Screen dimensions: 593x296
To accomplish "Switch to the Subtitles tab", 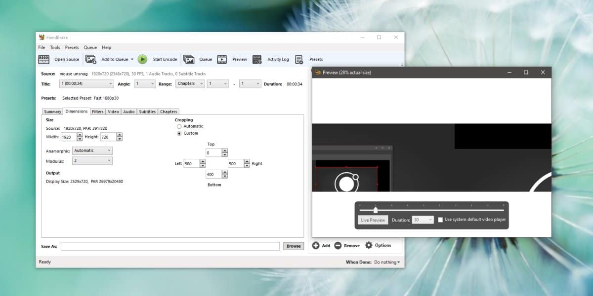I will [147, 111].
